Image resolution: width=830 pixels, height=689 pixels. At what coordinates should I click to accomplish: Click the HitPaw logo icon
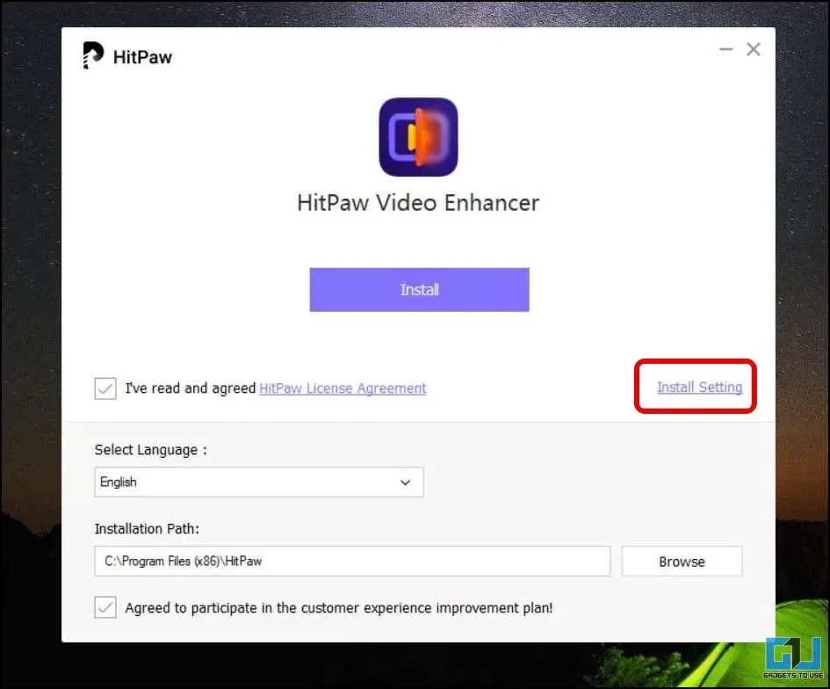(x=93, y=55)
